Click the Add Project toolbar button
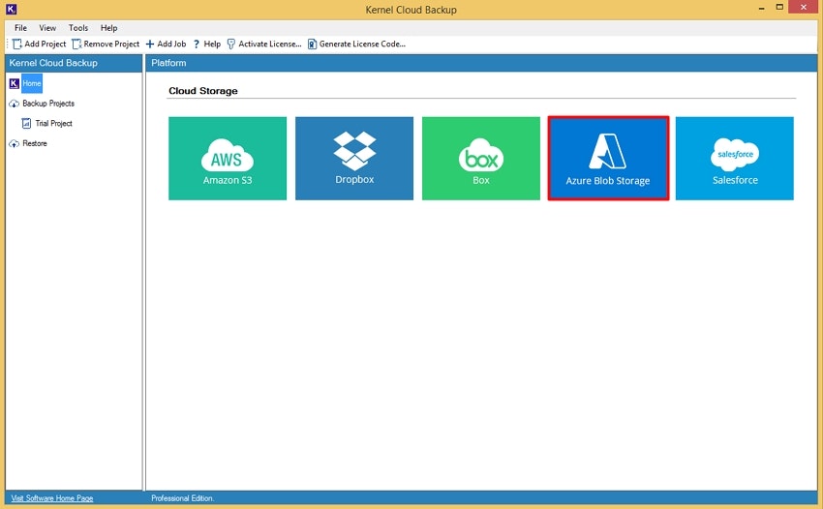Screen dimensions: 823x509 click(x=40, y=45)
